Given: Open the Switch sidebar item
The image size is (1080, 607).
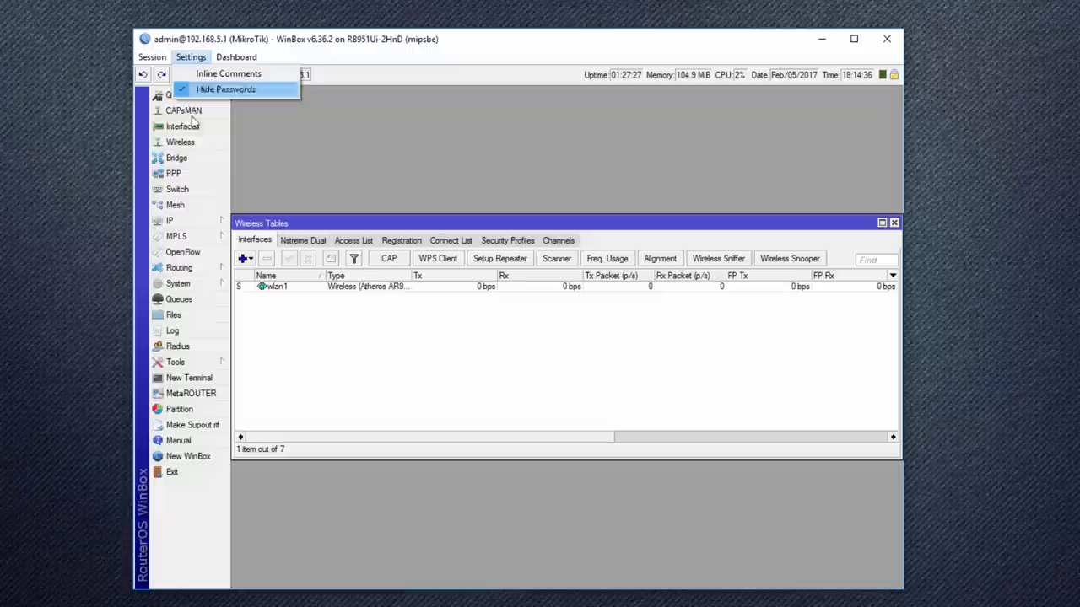Looking at the screenshot, I should [177, 189].
